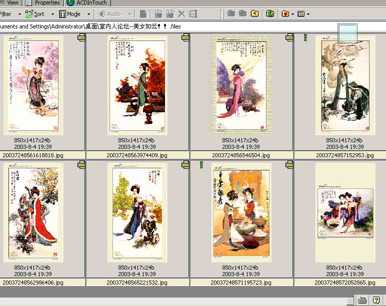
Task: Select the small landscape thumbnail 20037248572052865
Action: click(345, 213)
